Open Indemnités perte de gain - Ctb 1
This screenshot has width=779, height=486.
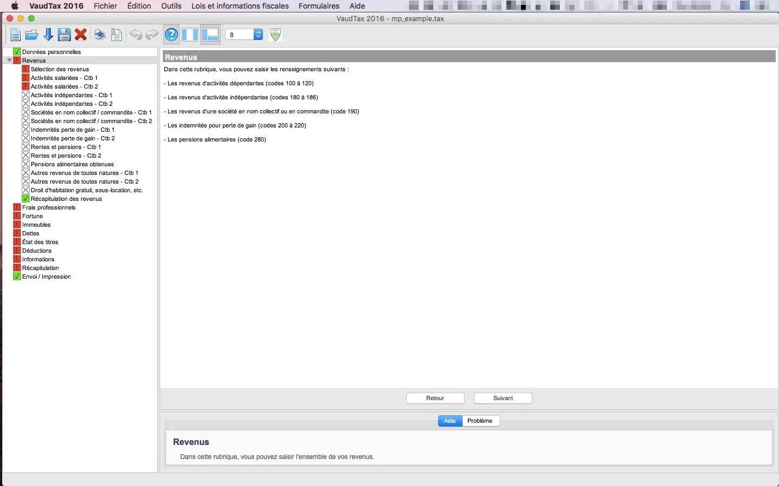(x=72, y=130)
